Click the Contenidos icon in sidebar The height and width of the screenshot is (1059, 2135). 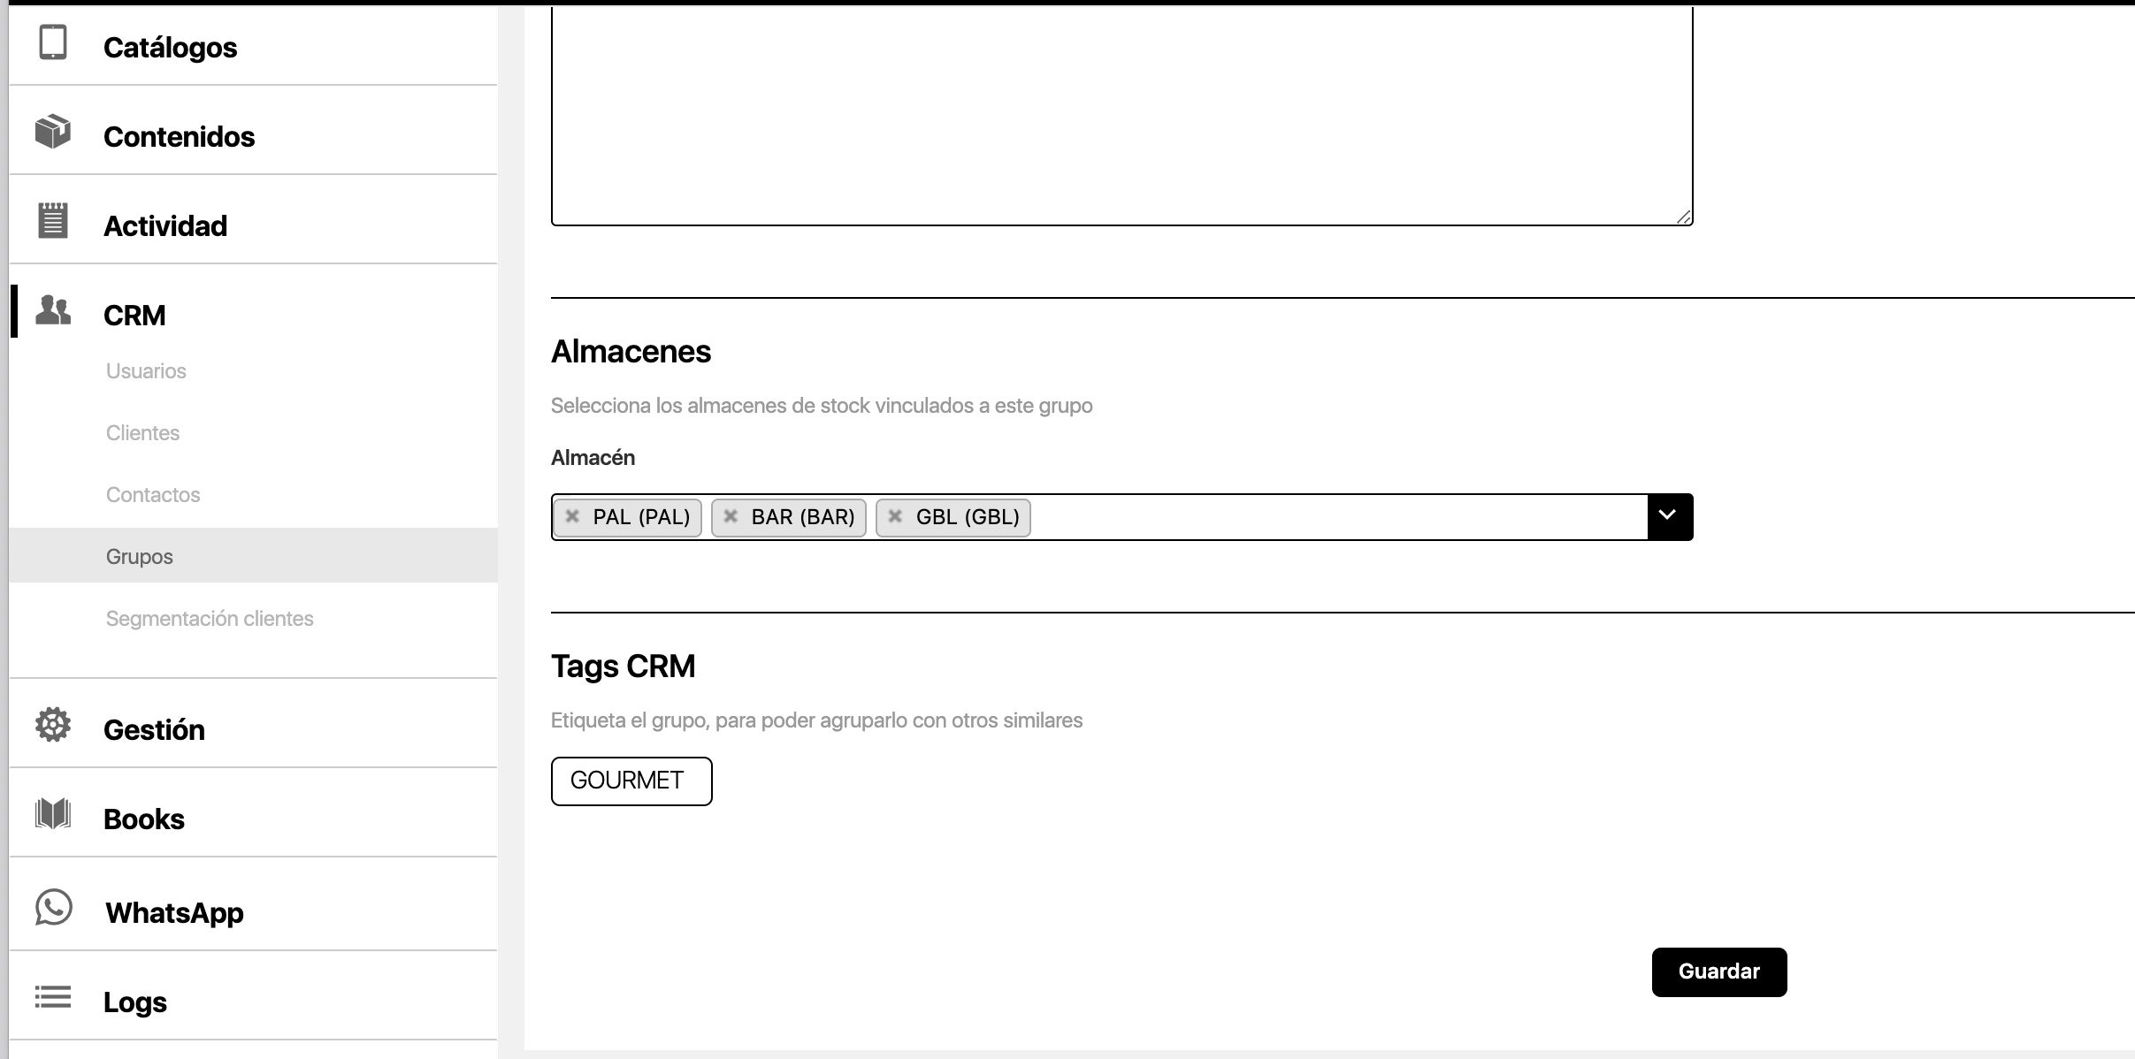click(53, 134)
